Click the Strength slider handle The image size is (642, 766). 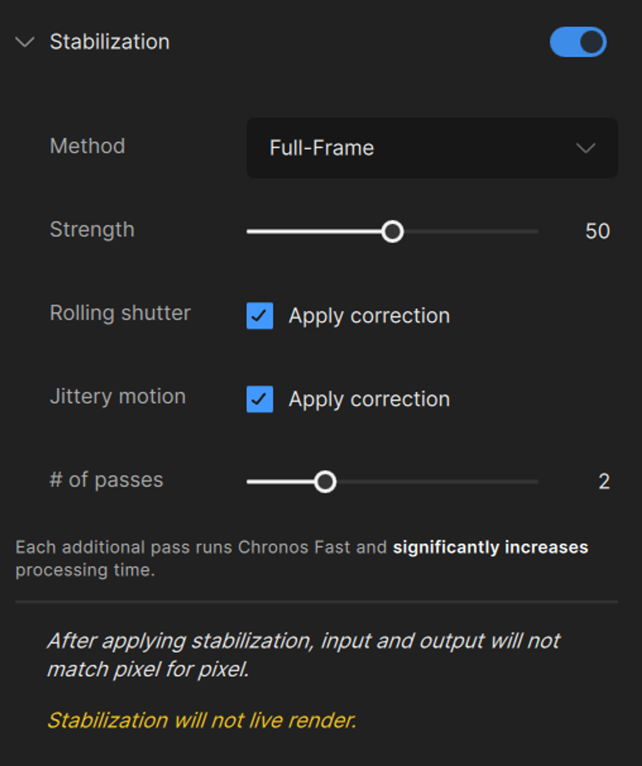(393, 231)
